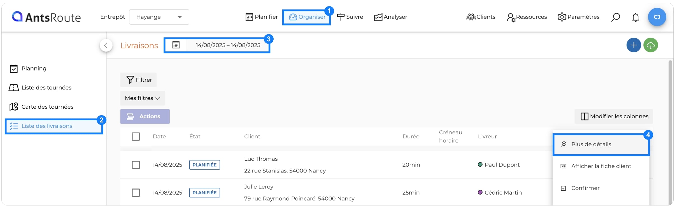Open Planning in the sidebar

[28, 68]
